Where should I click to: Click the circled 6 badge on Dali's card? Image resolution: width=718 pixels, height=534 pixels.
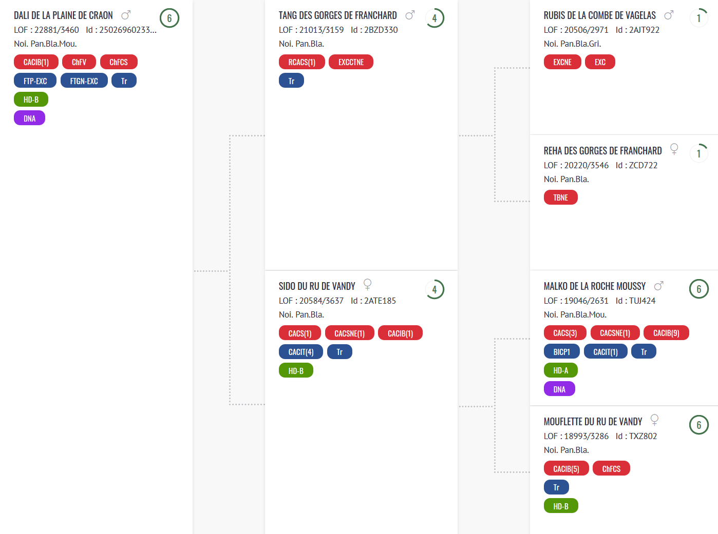click(x=169, y=18)
